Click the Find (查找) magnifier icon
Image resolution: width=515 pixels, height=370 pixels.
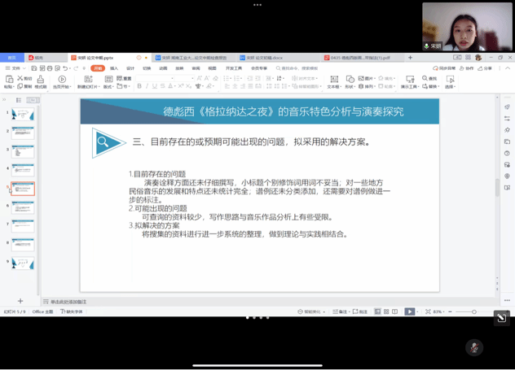(x=425, y=78)
